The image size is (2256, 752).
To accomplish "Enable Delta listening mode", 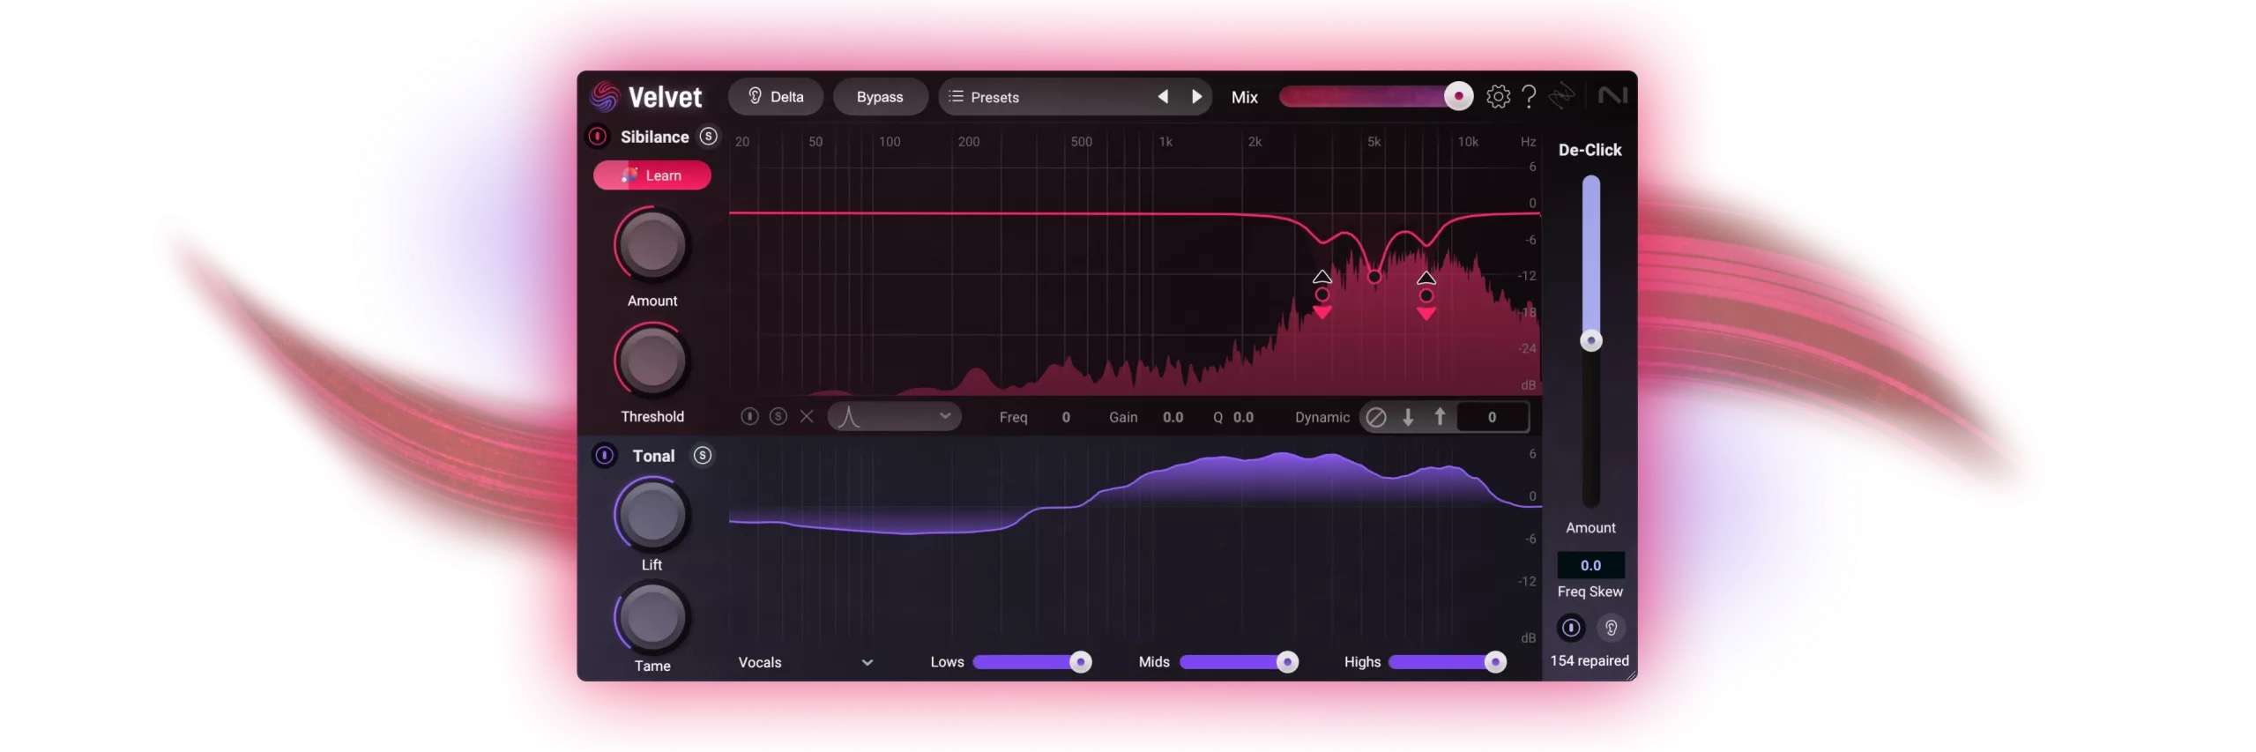I will (x=775, y=97).
